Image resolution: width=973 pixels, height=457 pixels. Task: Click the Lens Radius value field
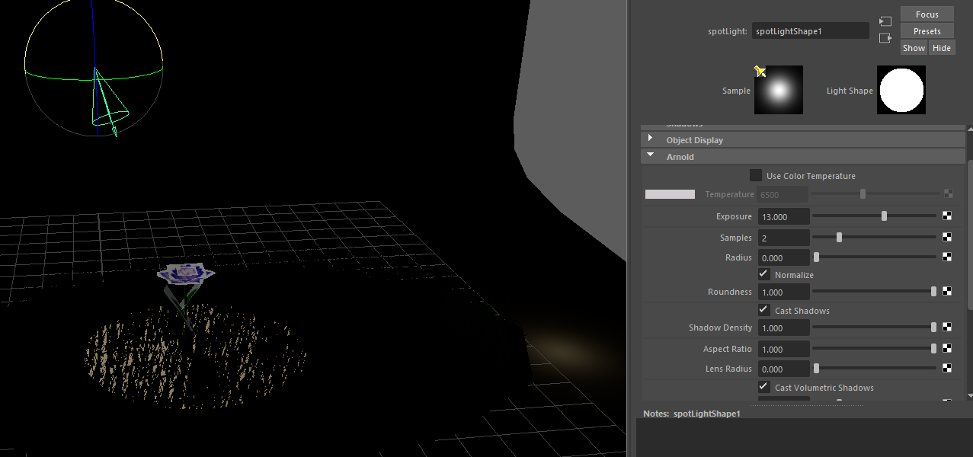point(783,369)
